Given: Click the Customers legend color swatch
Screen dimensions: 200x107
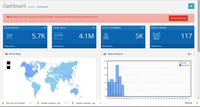Looking at the screenshot, I should [180, 65].
